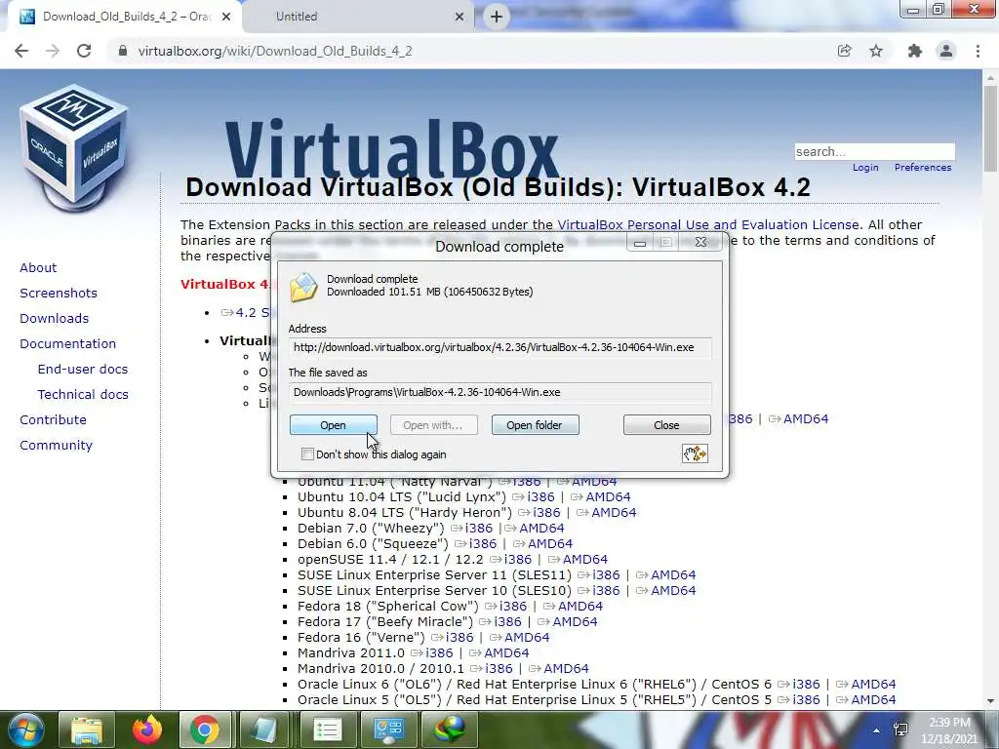Show hidden system tray icons
The height and width of the screenshot is (749, 999).
(877, 730)
